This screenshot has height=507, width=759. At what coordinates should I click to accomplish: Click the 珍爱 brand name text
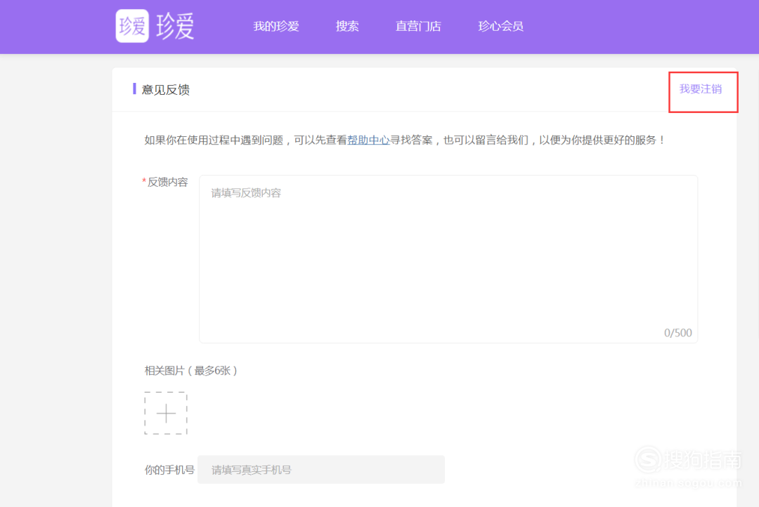pos(175,26)
